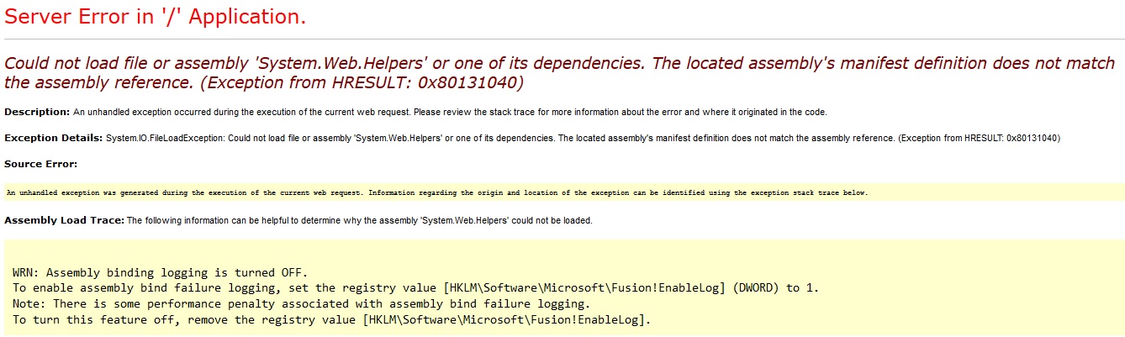Click the "Exception Details:" label
The image size is (1125, 337).
coord(54,137)
